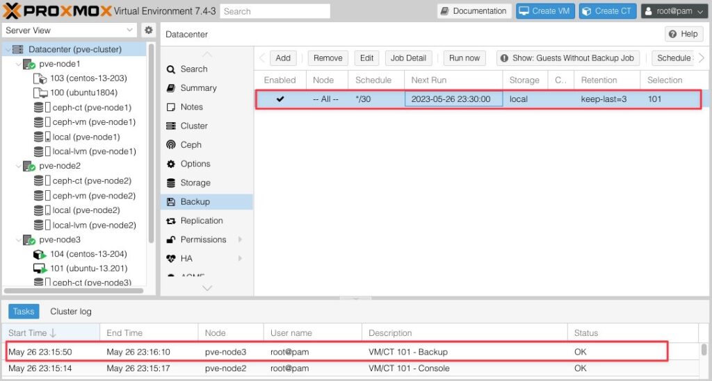This screenshot has height=381, width=712.
Task: Click the Cluster icon in menu
Action: tap(171, 126)
